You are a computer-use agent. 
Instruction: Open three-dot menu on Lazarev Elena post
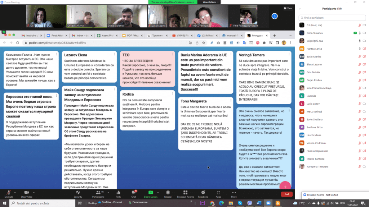(115, 55)
